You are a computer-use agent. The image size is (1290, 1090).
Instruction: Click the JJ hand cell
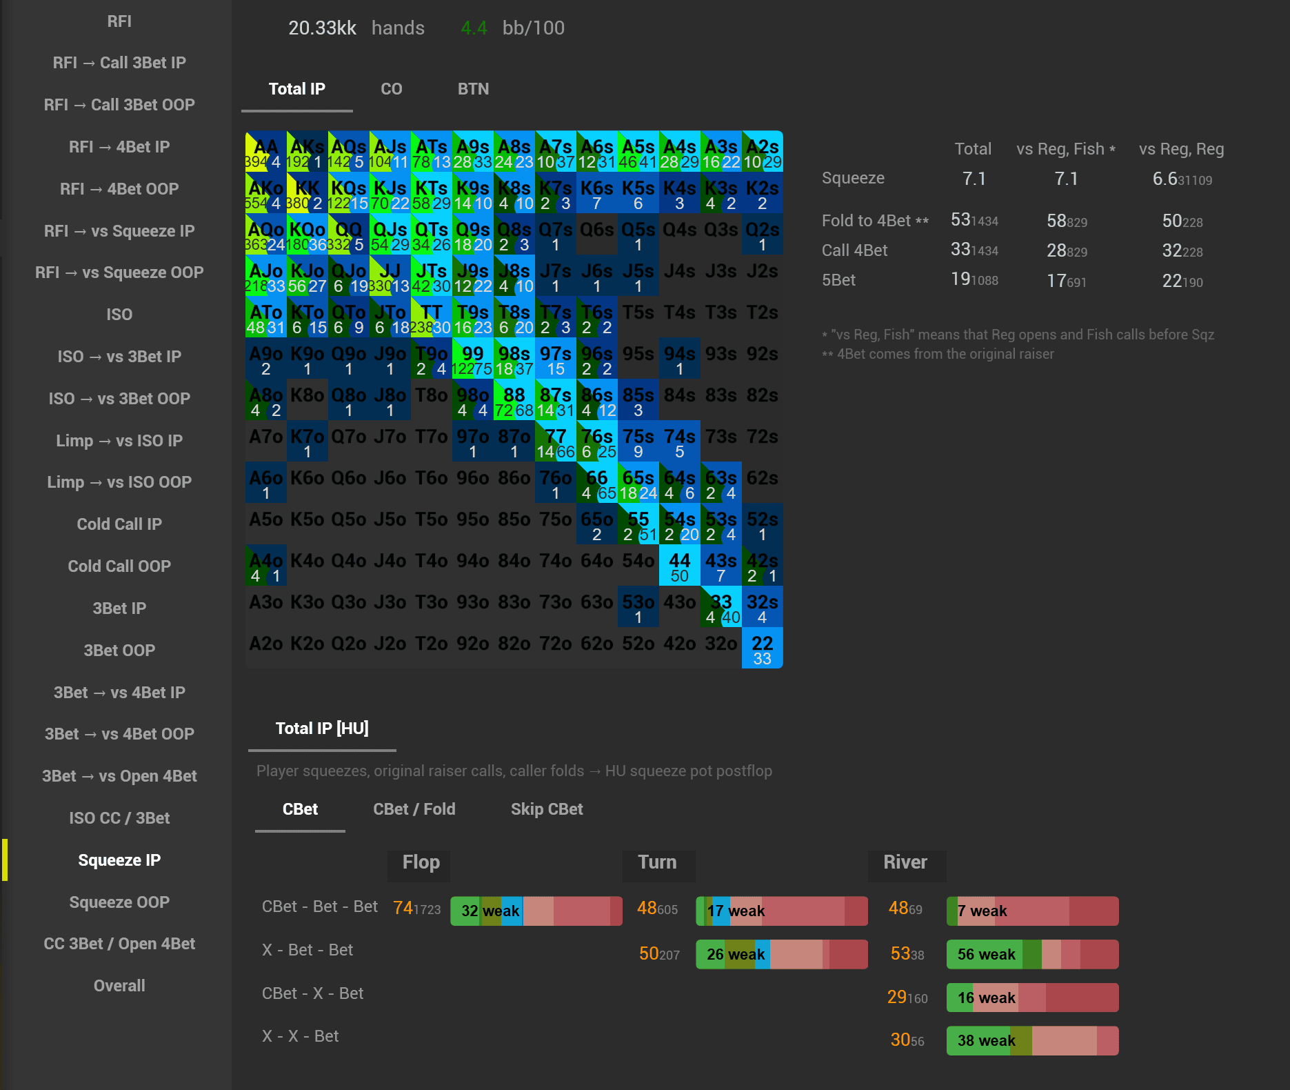point(390,275)
